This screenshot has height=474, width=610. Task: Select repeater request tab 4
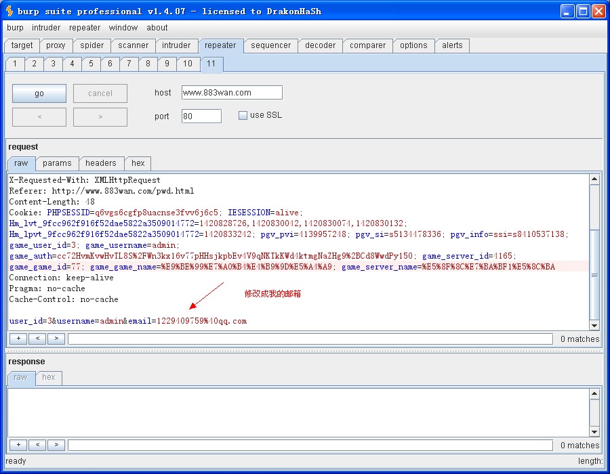72,64
